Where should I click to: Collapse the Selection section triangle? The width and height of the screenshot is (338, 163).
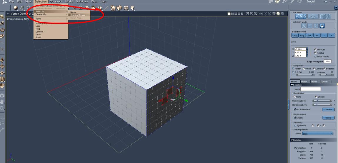click(292, 85)
